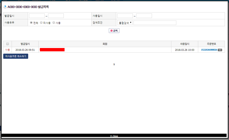Click the 발급일시 end date field
Screen dimensions: 229x140
pos(56,16)
